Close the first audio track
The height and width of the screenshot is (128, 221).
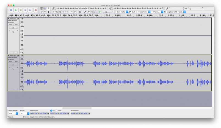pos(9,19)
